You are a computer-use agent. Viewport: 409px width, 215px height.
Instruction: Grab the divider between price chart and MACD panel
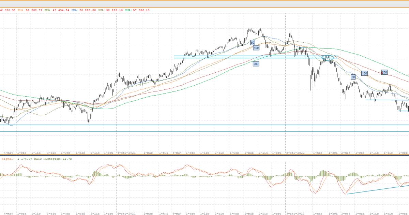point(204,155)
